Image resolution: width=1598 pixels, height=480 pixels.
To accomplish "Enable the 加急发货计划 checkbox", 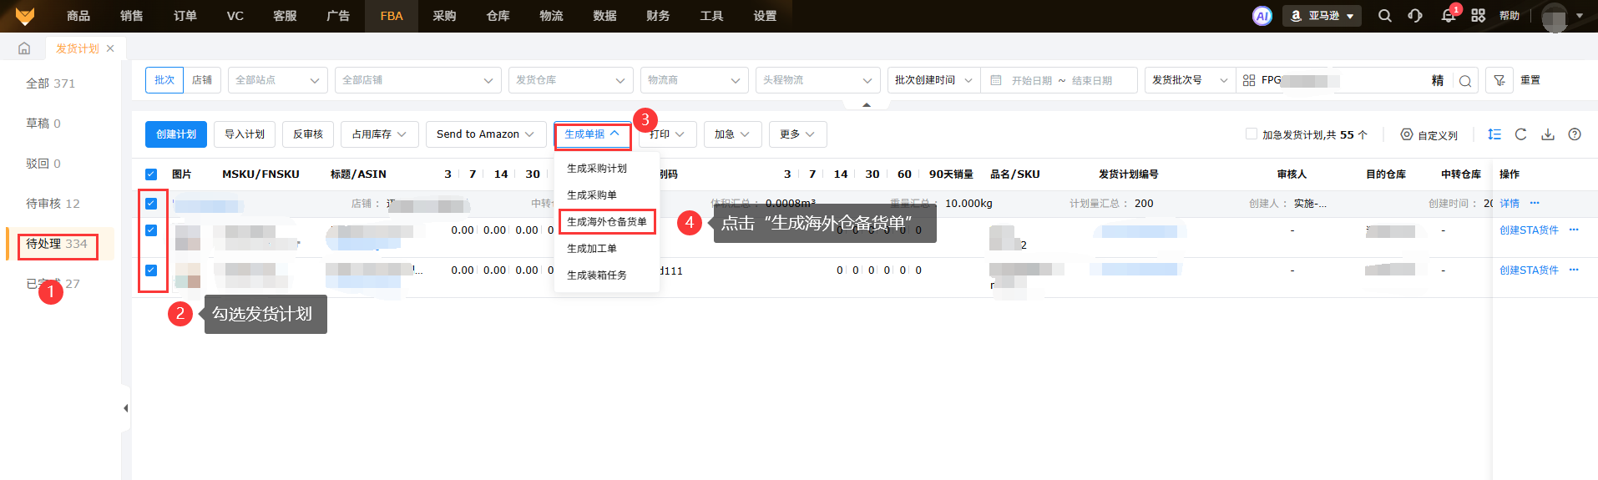I will point(1251,134).
